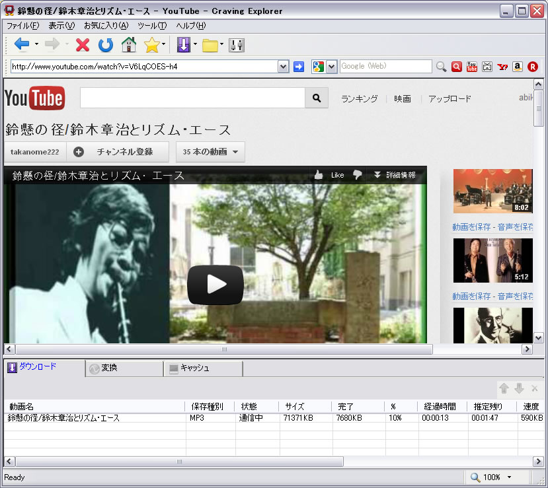Open favorites star icon
The image size is (548, 488).
pos(151,45)
